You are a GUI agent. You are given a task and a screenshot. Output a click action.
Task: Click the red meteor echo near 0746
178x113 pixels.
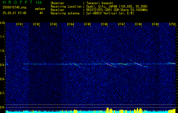coord(110,65)
